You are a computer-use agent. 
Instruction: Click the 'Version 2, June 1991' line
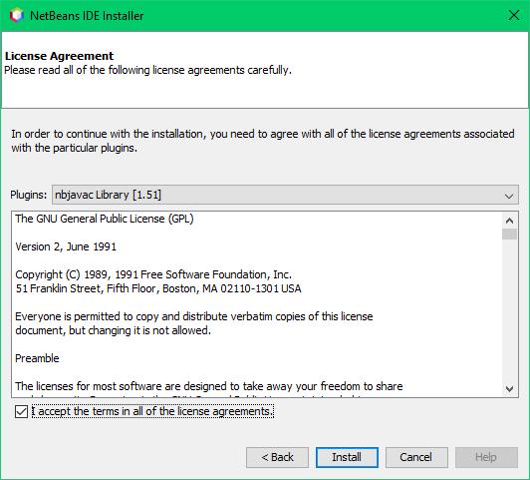coord(66,246)
